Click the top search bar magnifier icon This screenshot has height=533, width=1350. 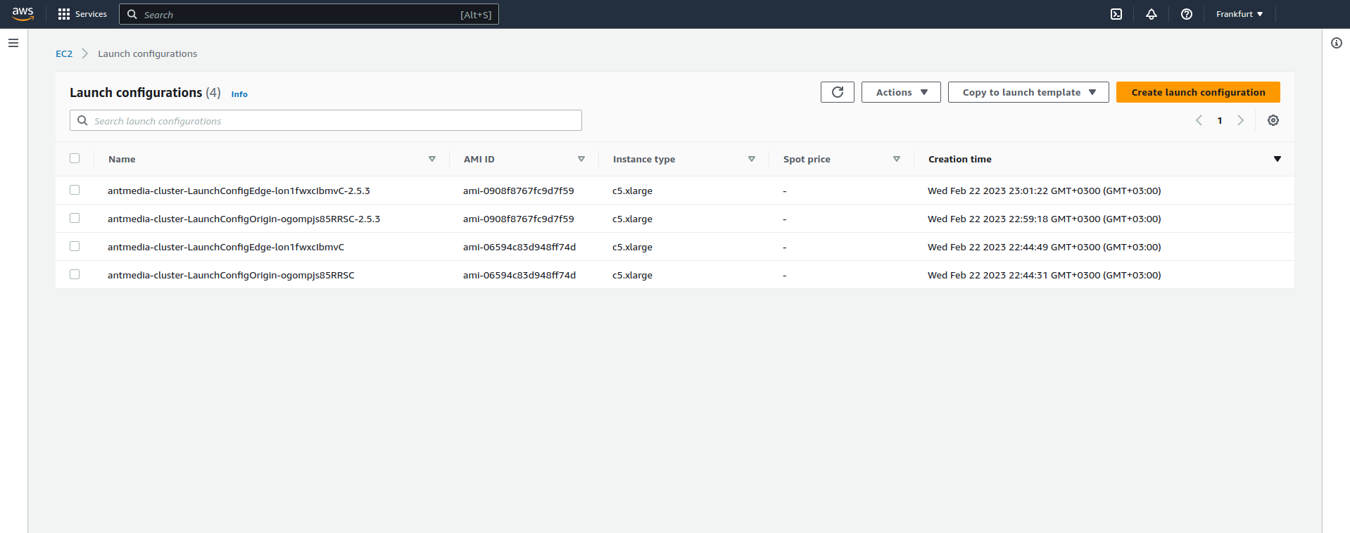[x=132, y=14]
